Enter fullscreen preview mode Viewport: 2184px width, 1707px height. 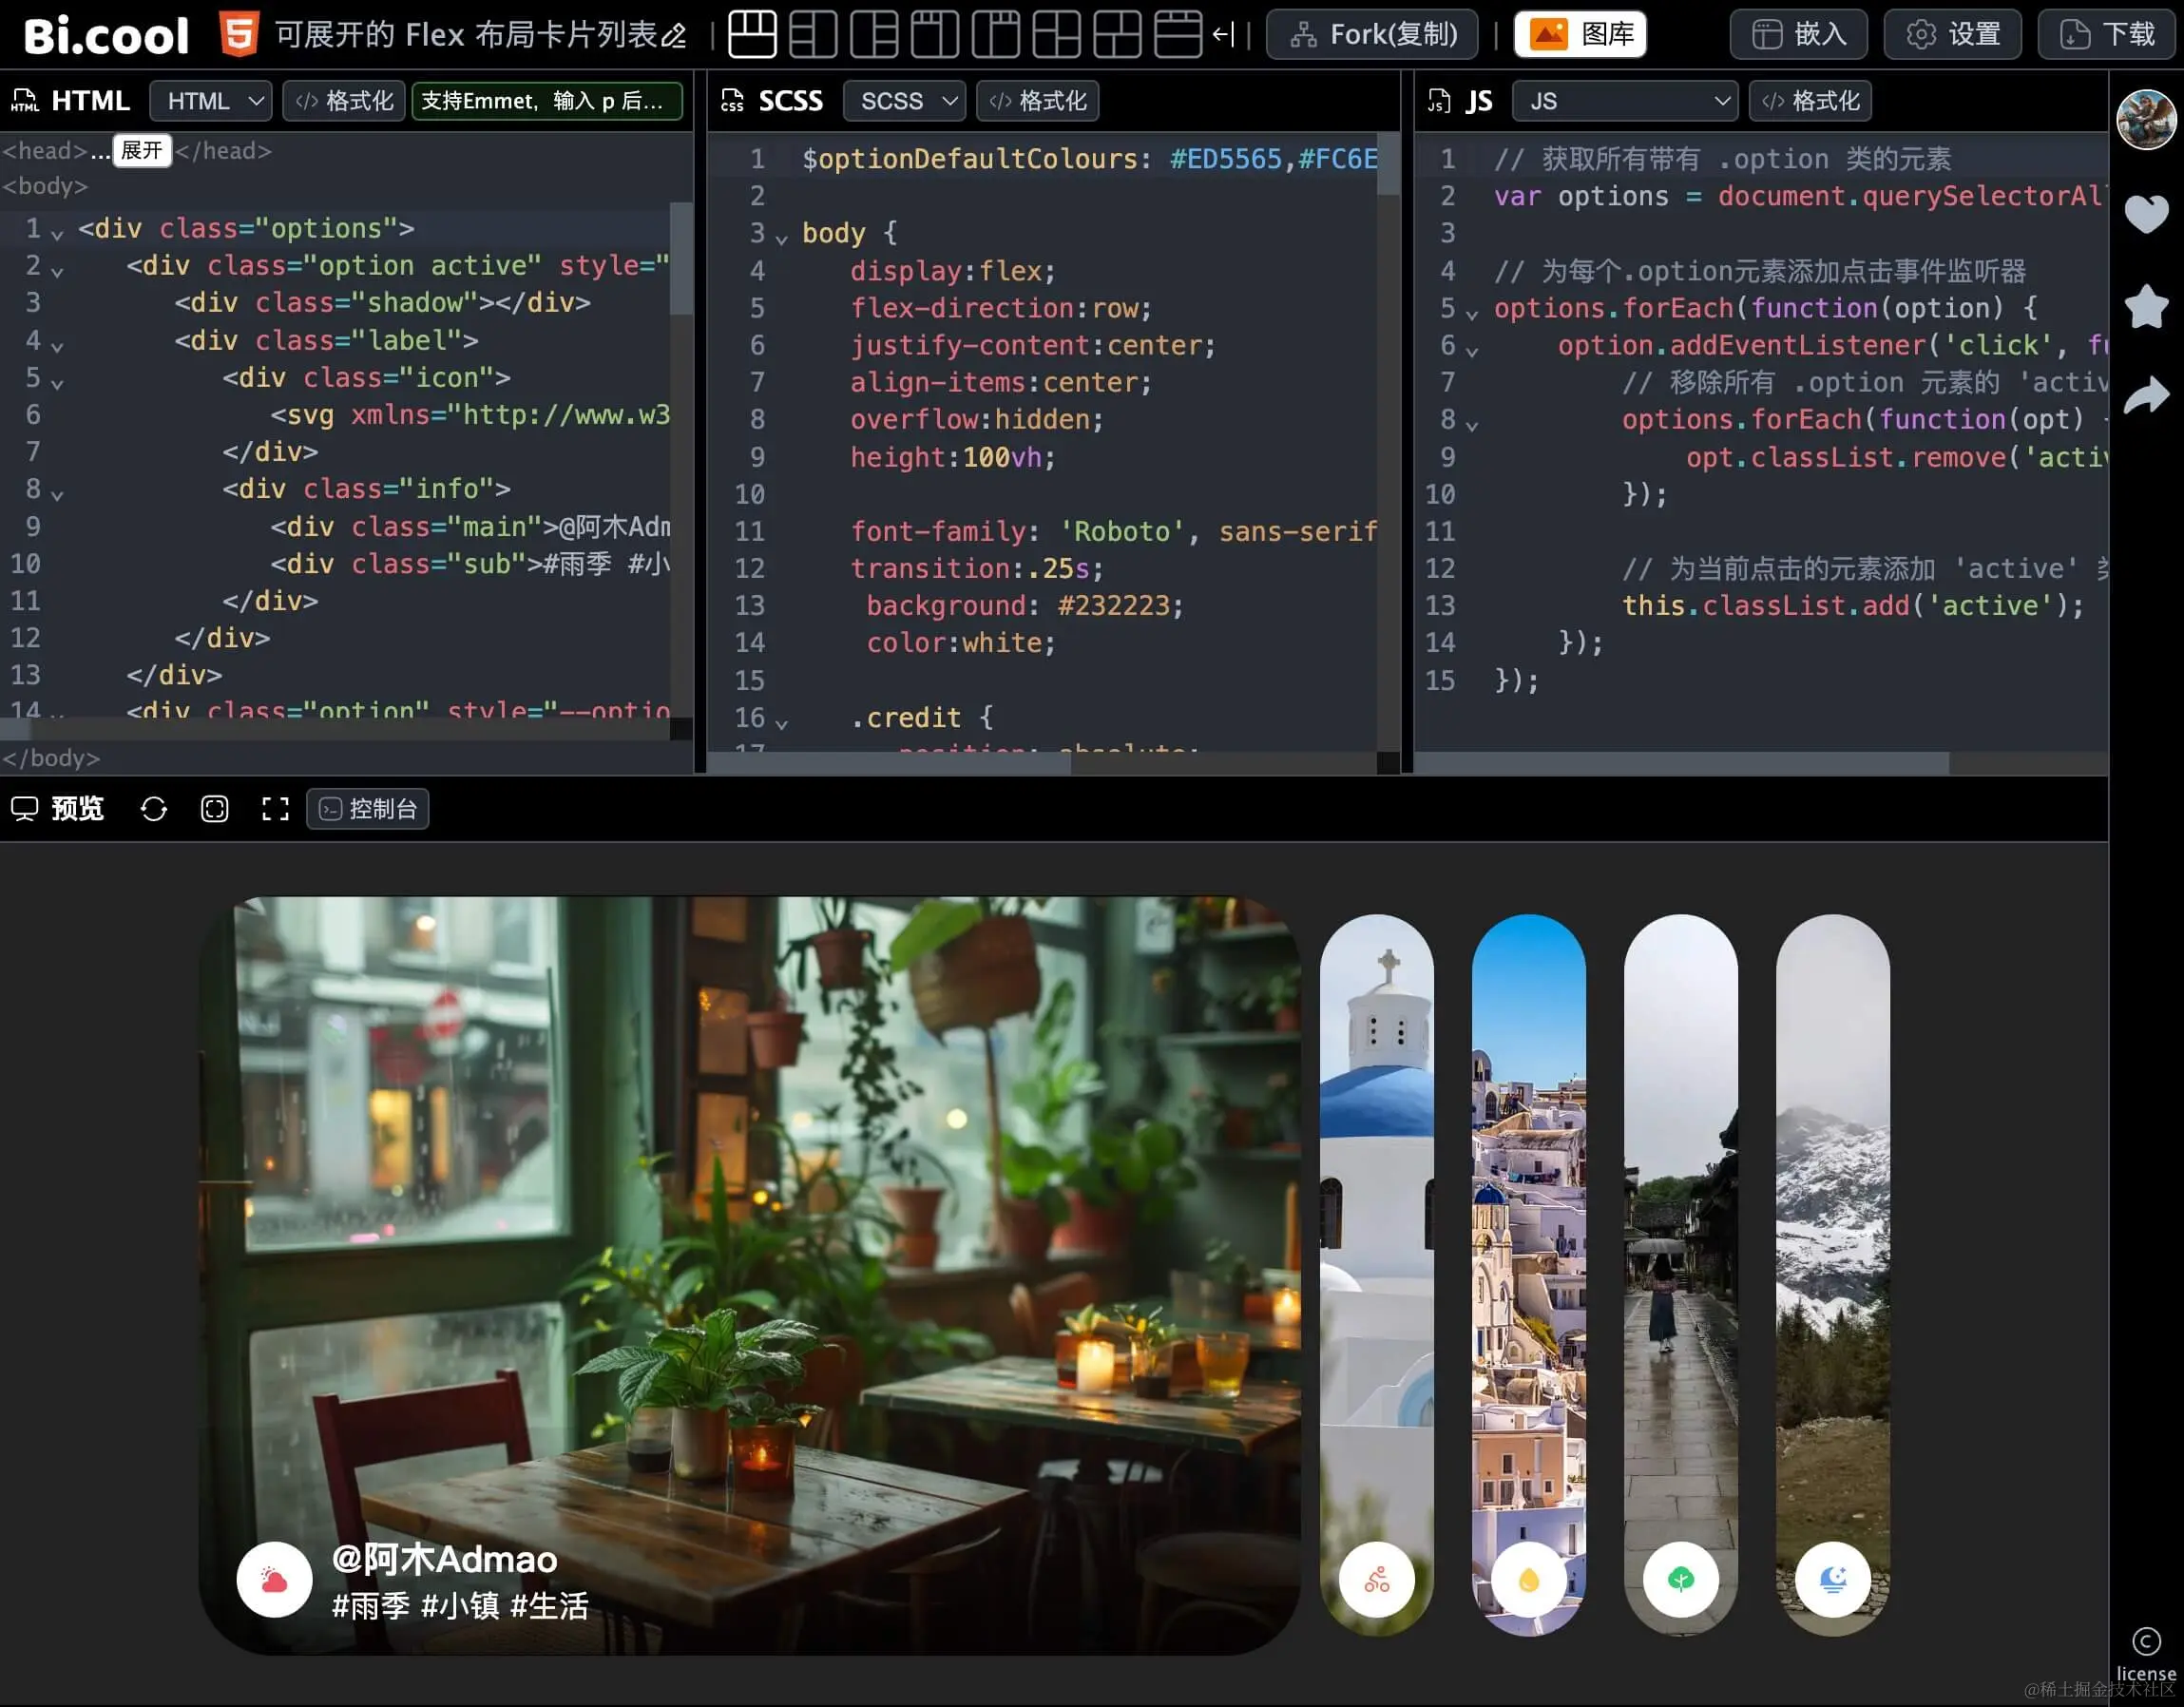(275, 809)
